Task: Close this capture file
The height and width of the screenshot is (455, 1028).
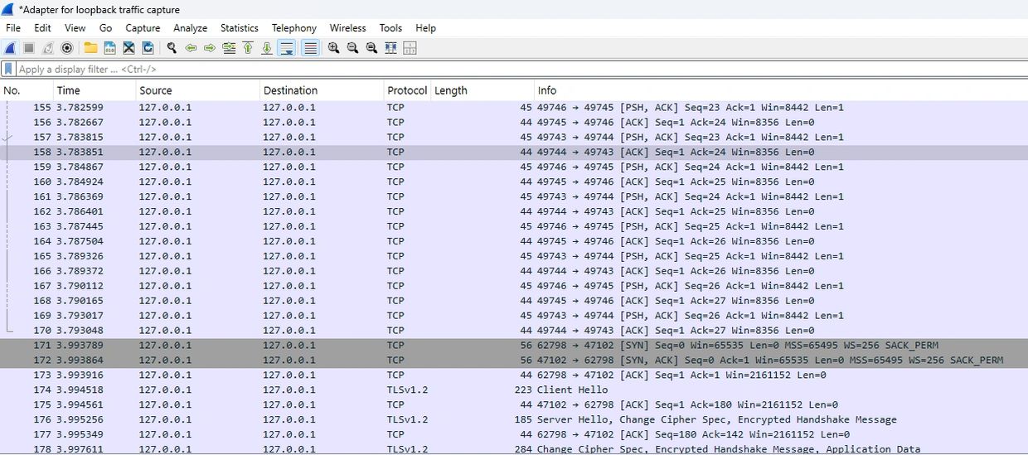Action: pyautogui.click(x=128, y=48)
